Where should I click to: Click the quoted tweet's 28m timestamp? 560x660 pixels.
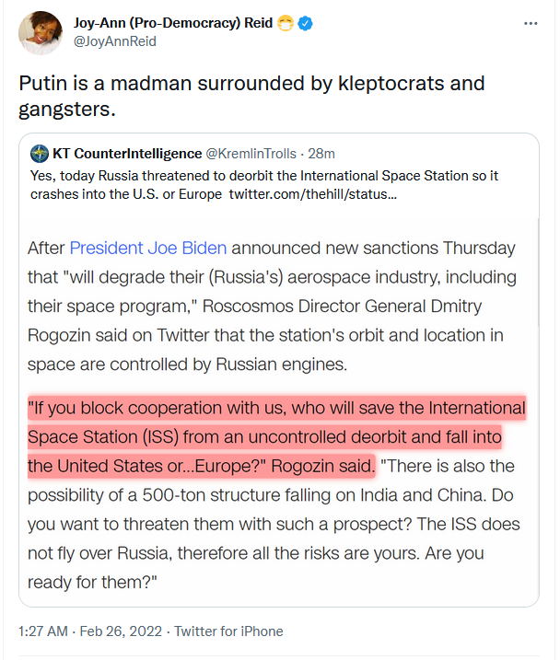coord(321,153)
